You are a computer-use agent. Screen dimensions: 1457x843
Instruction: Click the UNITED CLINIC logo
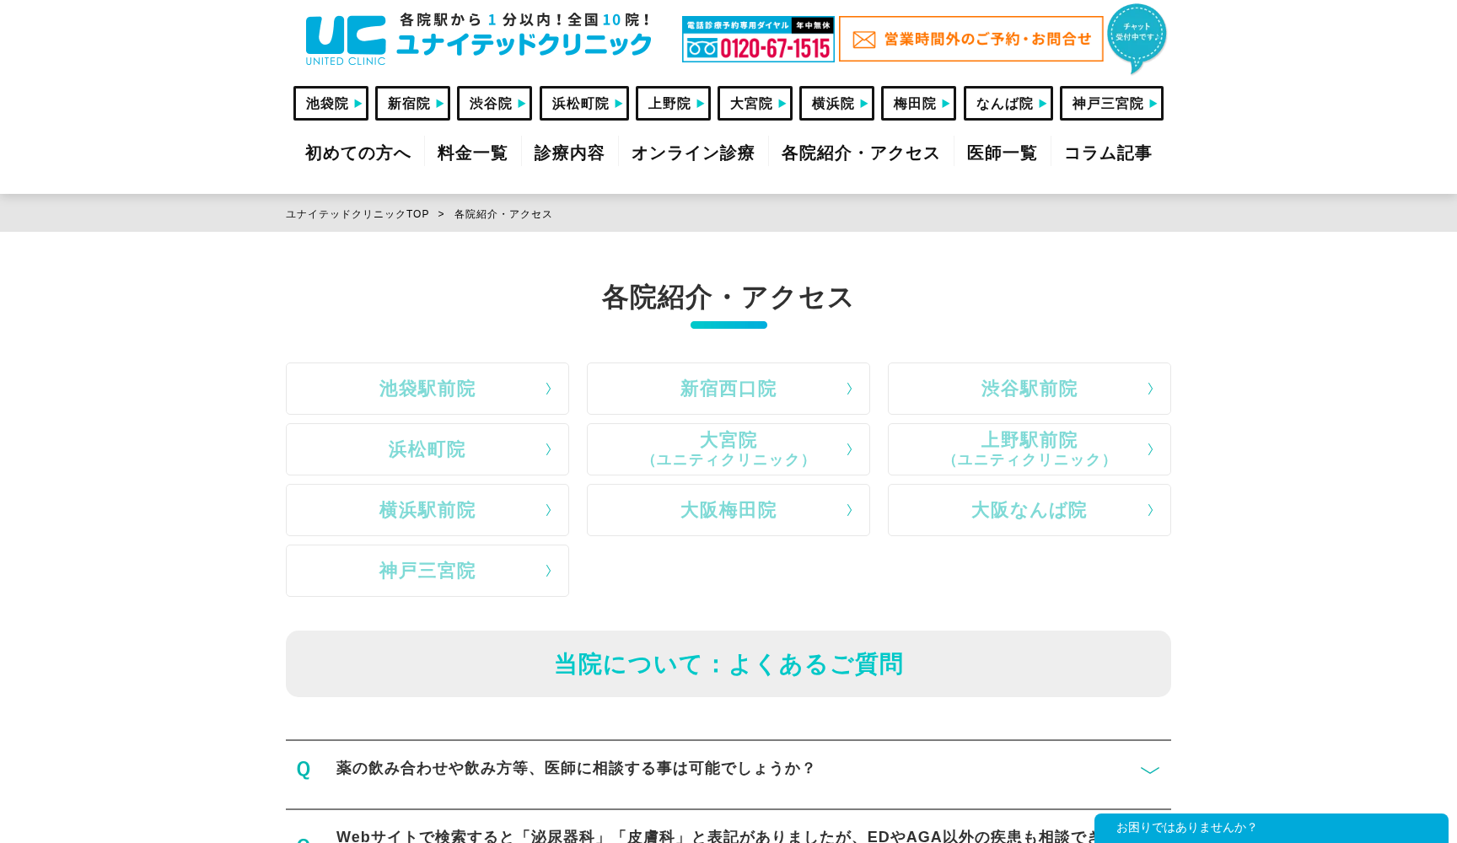(345, 39)
